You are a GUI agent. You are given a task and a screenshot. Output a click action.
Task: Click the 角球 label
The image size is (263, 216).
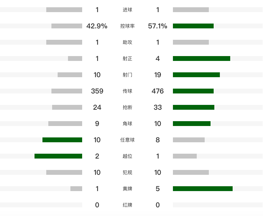tap(127, 124)
